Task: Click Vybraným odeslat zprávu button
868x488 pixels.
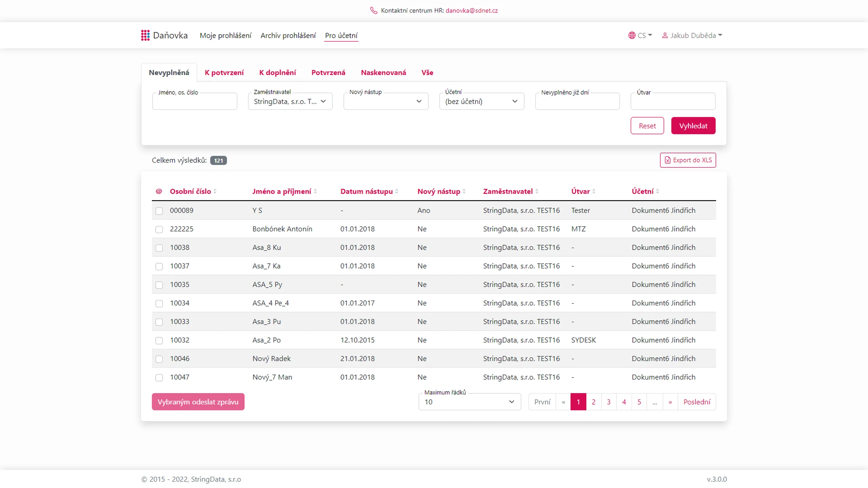Action: 198,402
